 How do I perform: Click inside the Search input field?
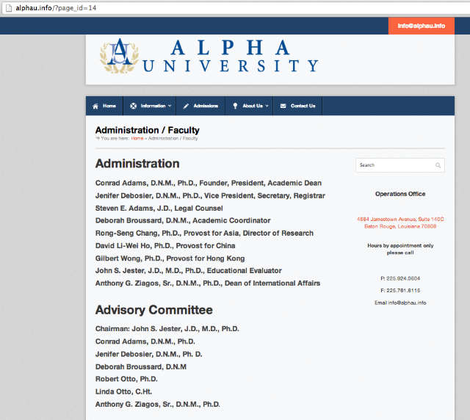click(x=395, y=165)
